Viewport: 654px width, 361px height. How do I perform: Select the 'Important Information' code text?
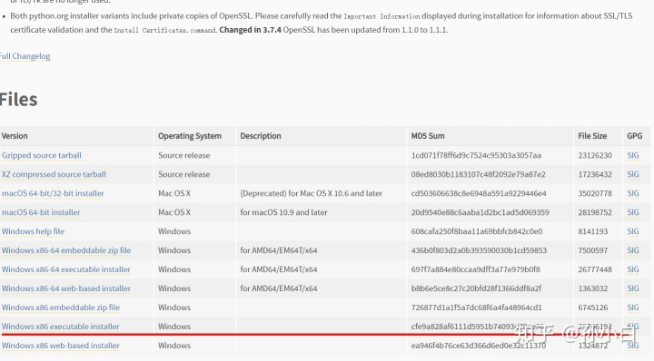[x=381, y=16]
